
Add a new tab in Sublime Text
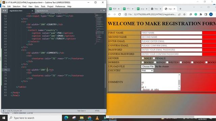[101, 10]
